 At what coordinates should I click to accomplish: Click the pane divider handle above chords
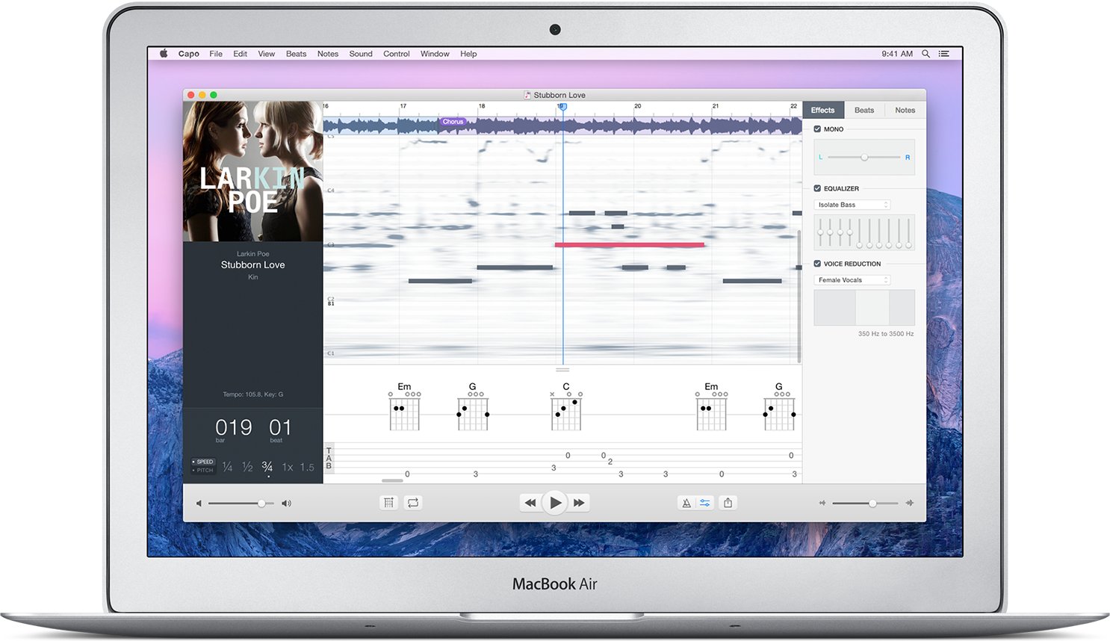[x=562, y=369]
